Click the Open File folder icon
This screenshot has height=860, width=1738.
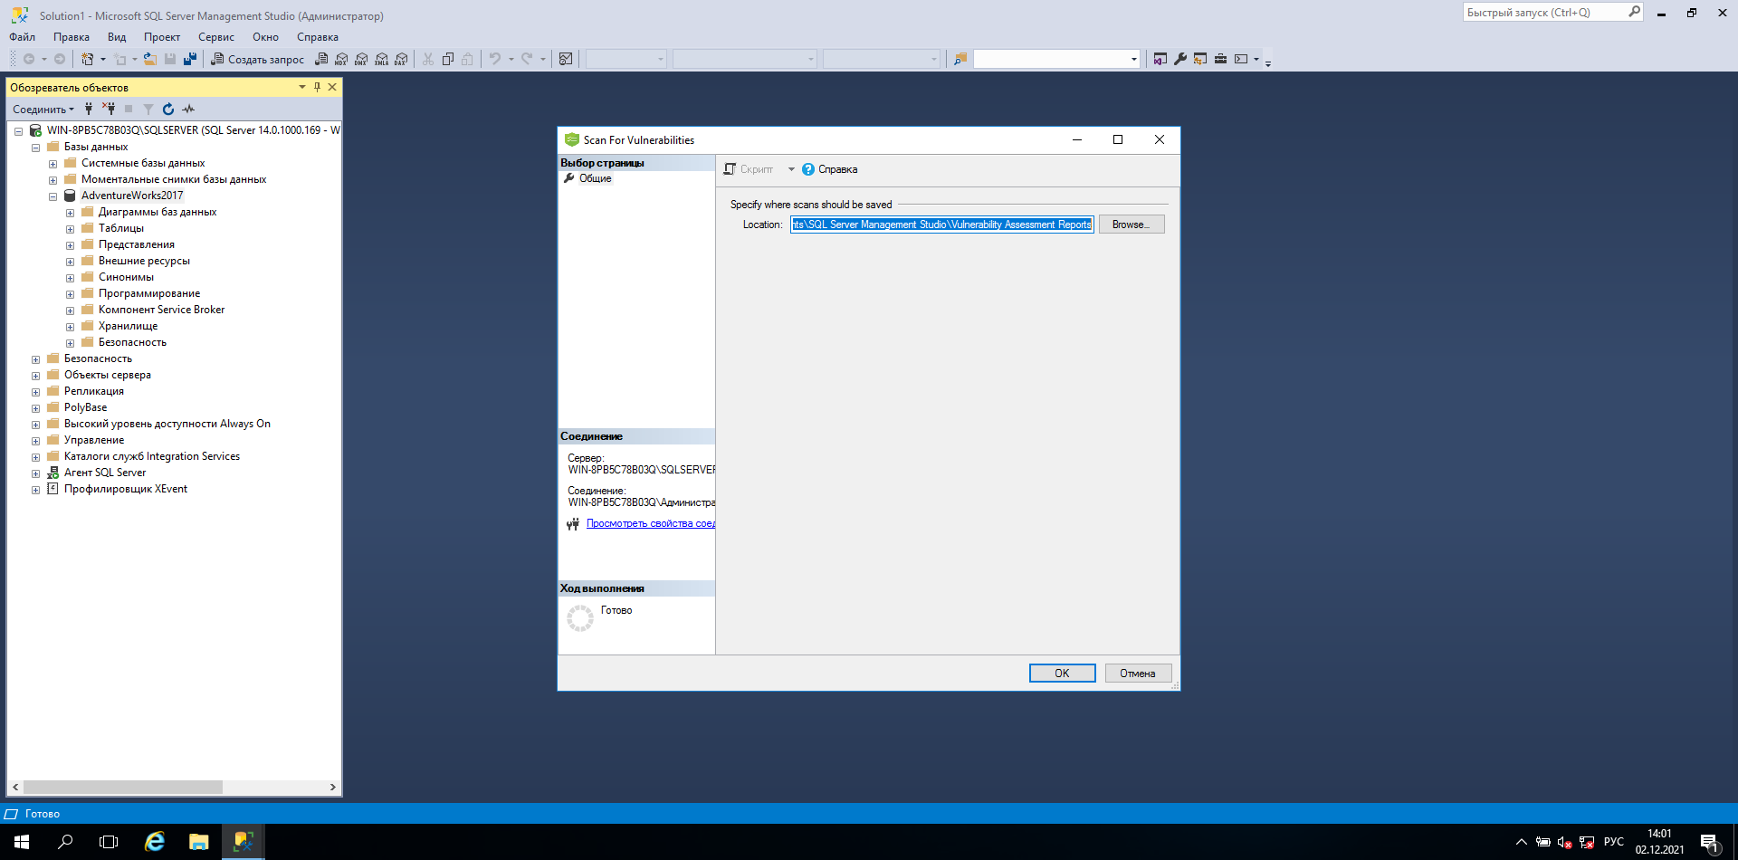click(x=150, y=59)
